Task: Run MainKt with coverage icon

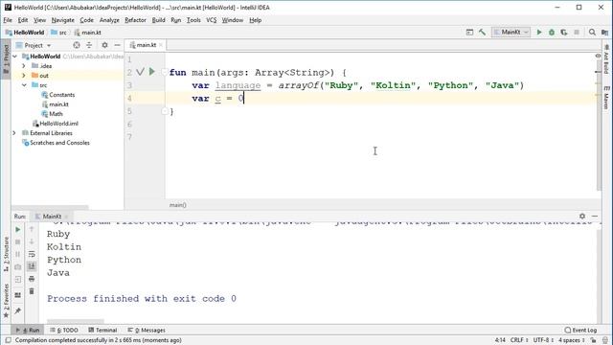Action: point(564,32)
